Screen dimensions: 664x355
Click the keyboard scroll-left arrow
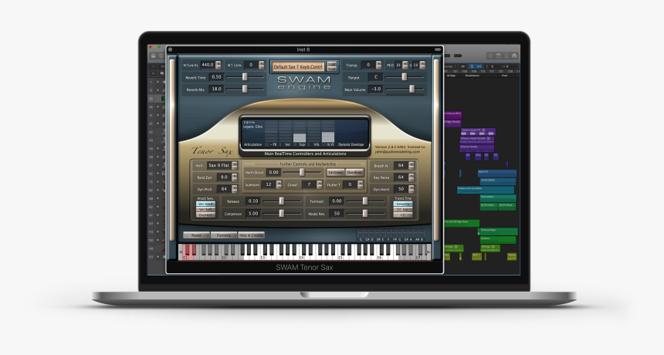pos(181,252)
